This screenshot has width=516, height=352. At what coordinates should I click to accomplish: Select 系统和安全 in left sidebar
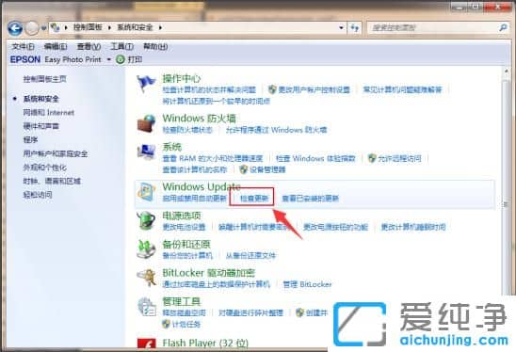(x=40, y=99)
